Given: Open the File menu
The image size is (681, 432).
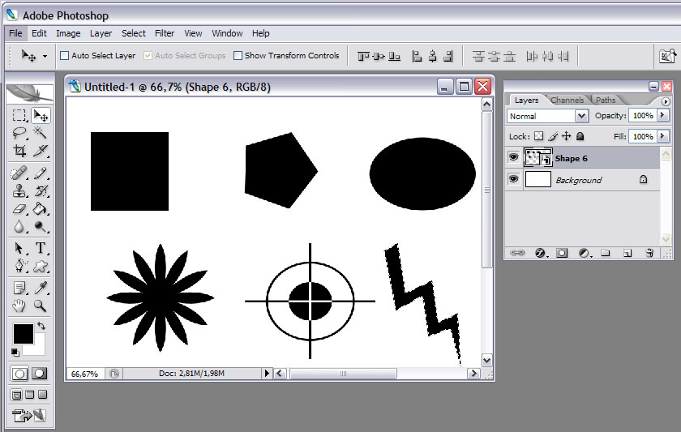Looking at the screenshot, I should click(15, 33).
